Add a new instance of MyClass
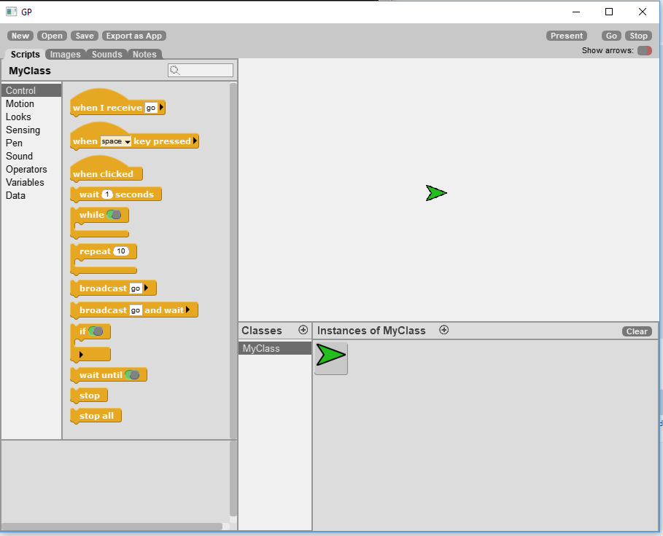Screen dimensions: 663x536 (x=444, y=330)
